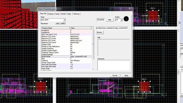Cancel the Object Properties dialog

(115, 76)
